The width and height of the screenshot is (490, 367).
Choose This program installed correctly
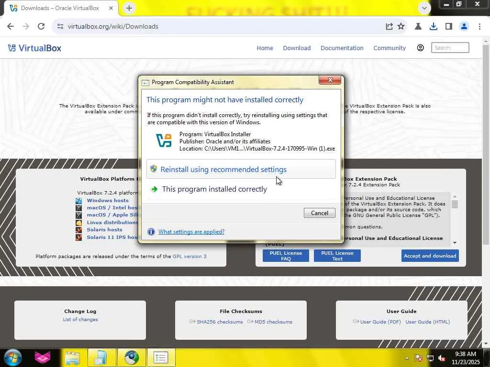pos(241,189)
